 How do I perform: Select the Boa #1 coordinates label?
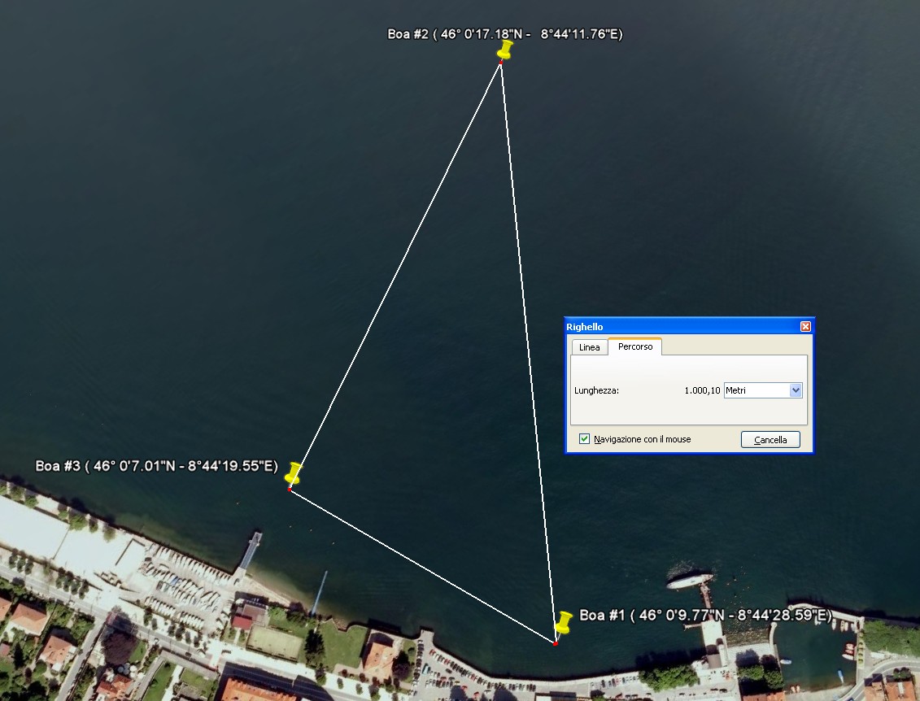coord(706,615)
